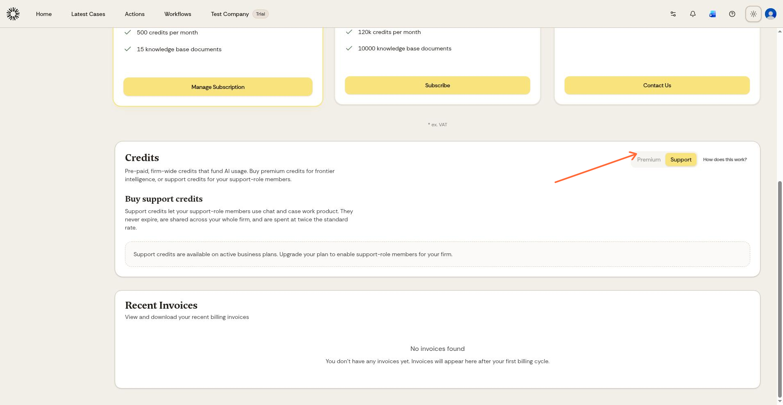
Task: Switch to Premium credits tab
Action: [x=649, y=159]
